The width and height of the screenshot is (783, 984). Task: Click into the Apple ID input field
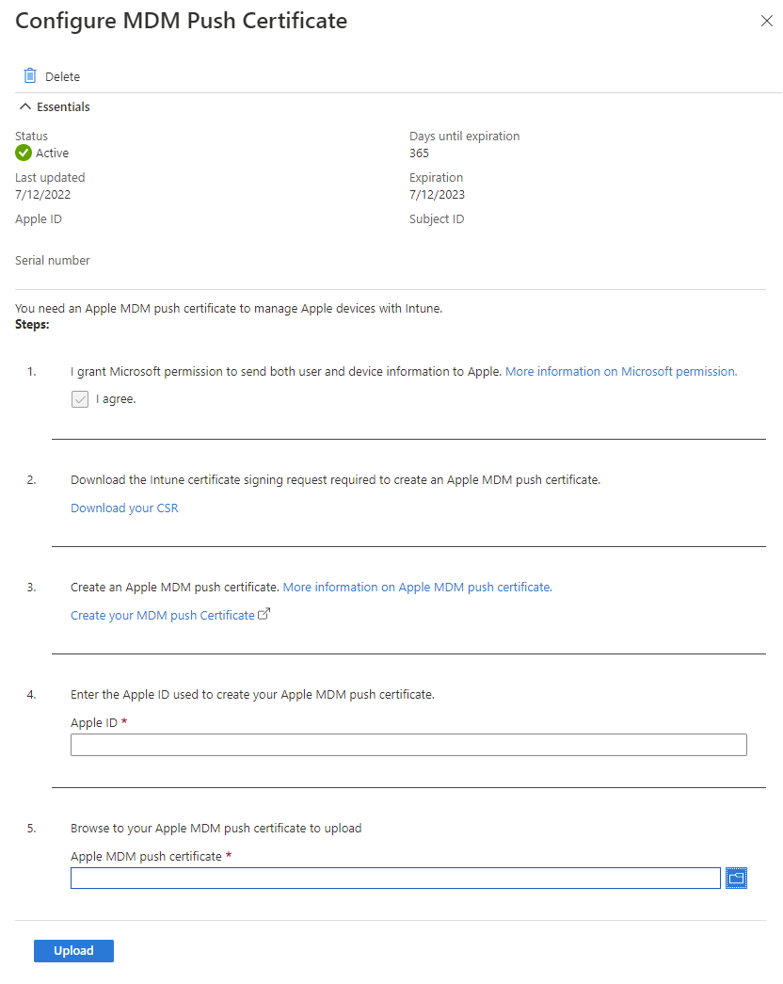point(408,744)
